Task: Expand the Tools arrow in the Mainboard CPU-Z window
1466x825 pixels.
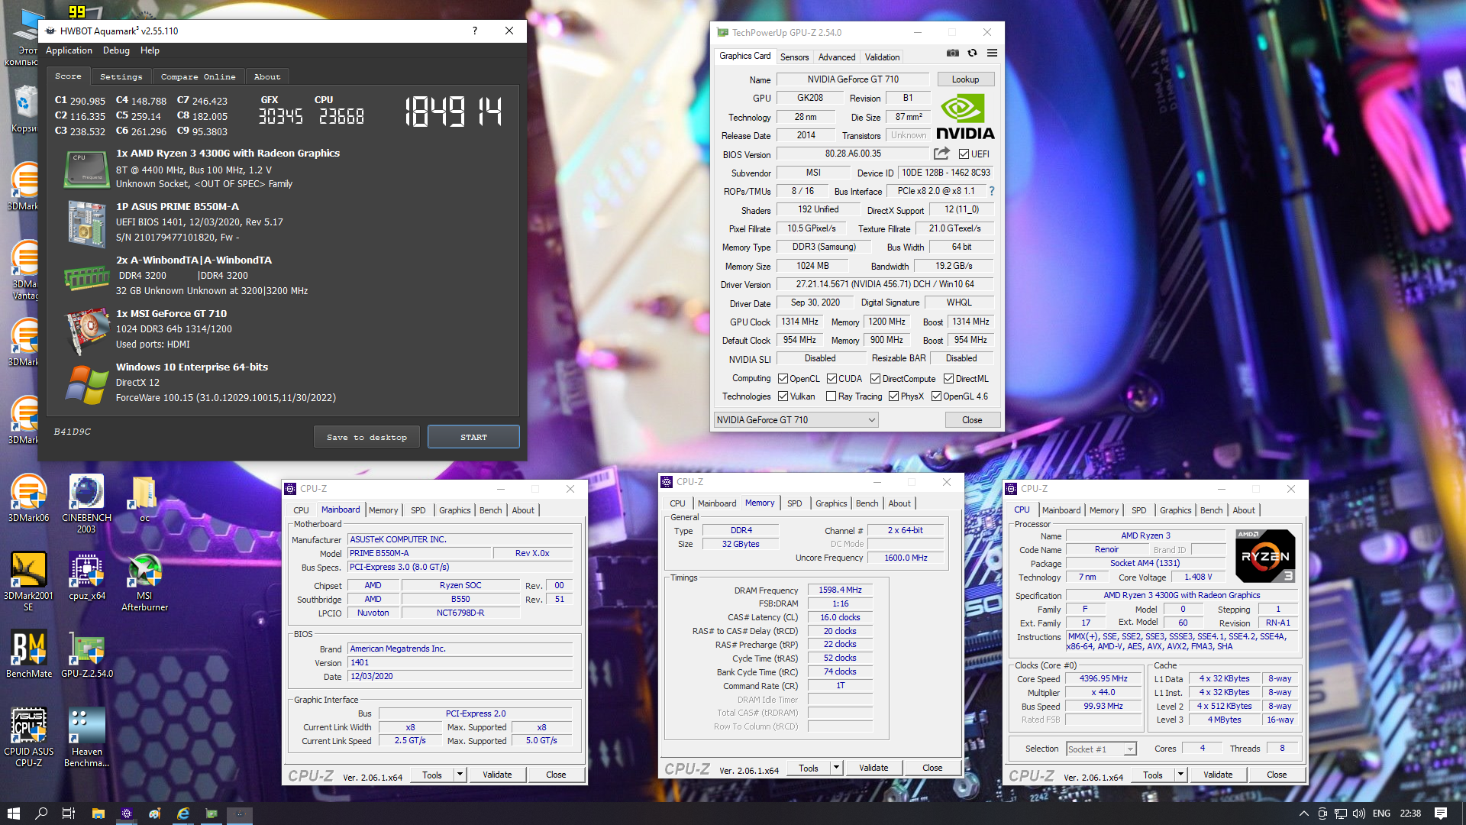Action: pos(460,775)
